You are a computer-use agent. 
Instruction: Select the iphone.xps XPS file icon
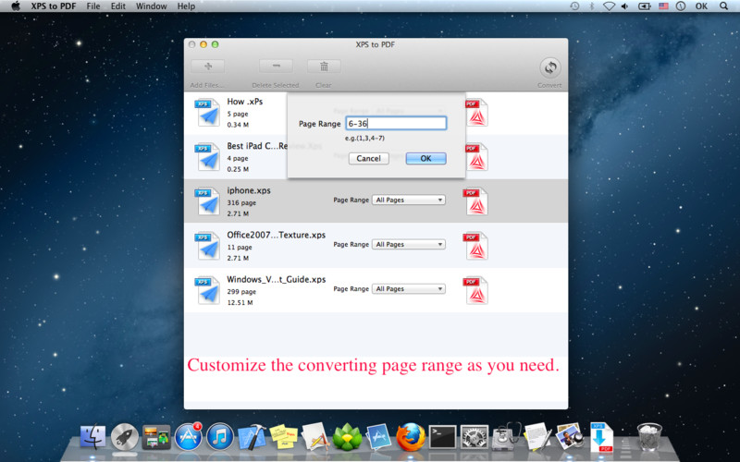pos(207,201)
